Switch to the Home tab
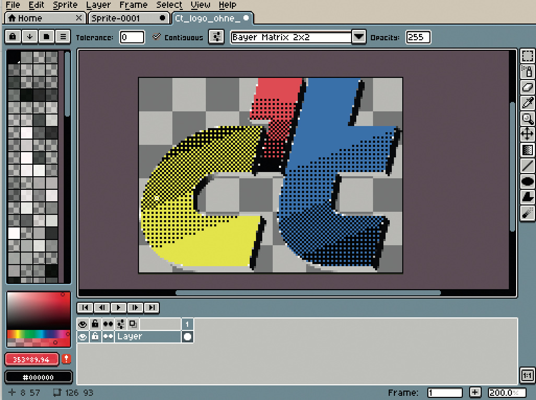The image size is (536, 400). 44,18
